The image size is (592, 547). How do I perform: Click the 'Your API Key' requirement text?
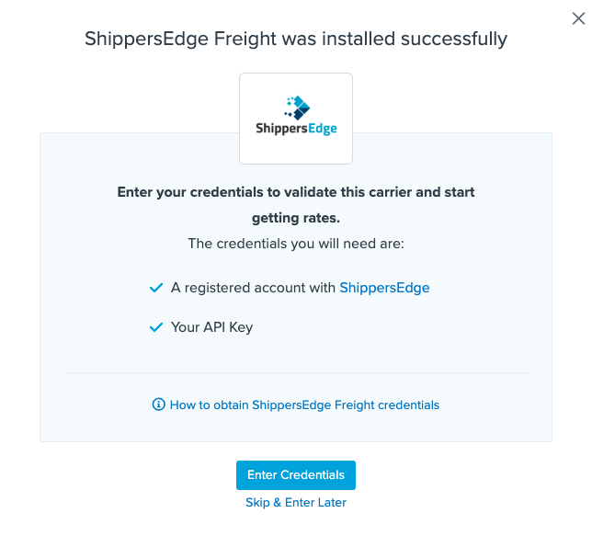click(x=211, y=327)
